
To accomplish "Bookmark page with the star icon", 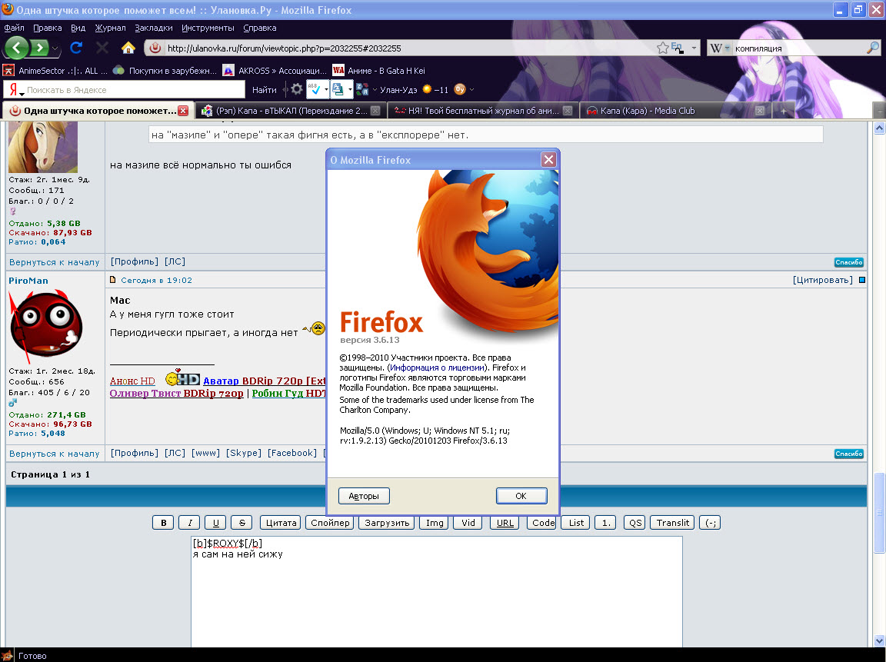I will coord(663,48).
